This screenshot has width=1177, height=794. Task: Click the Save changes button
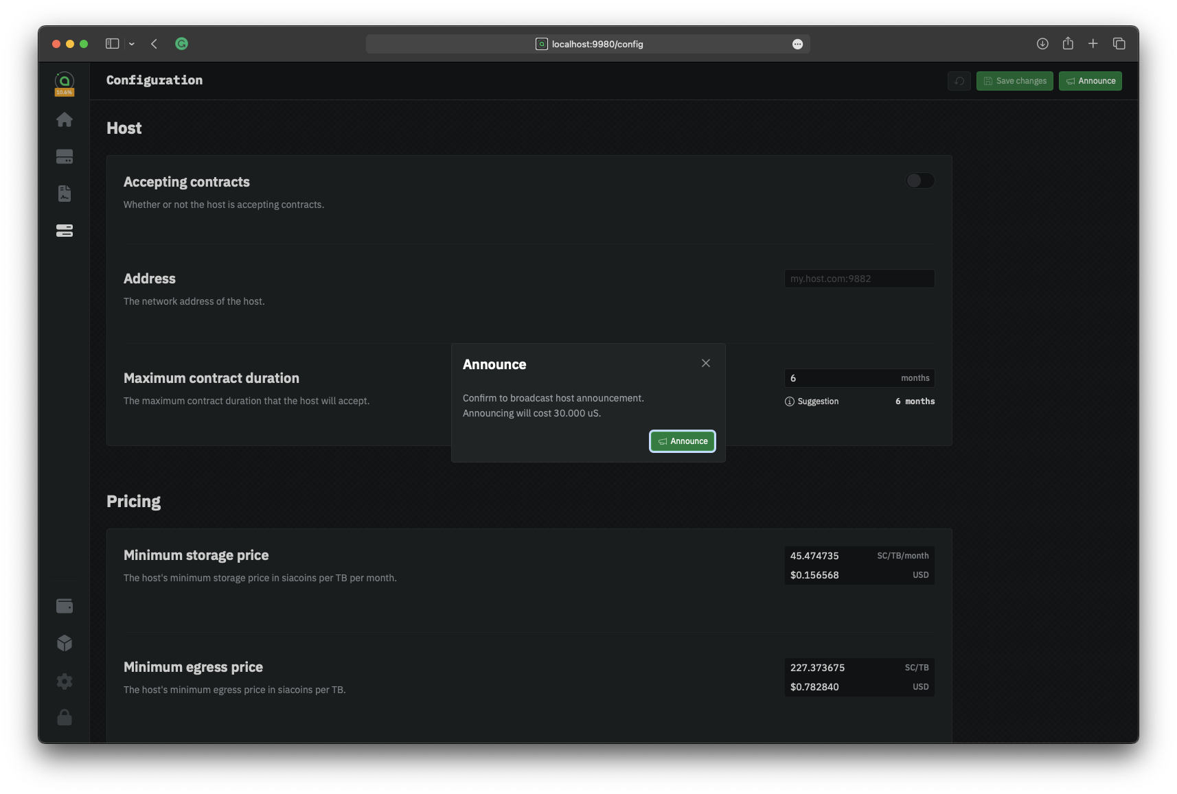(1014, 81)
